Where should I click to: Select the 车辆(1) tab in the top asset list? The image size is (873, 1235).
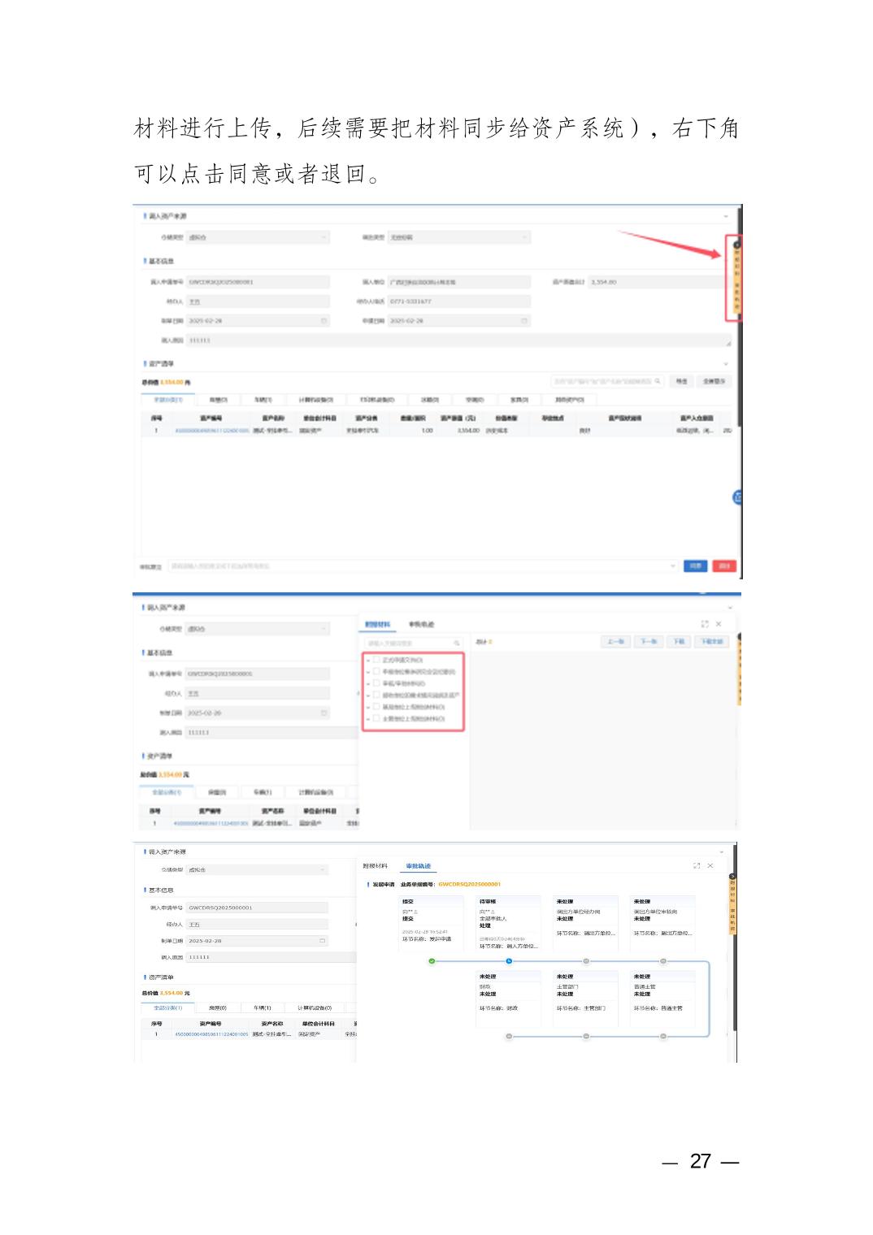263,400
